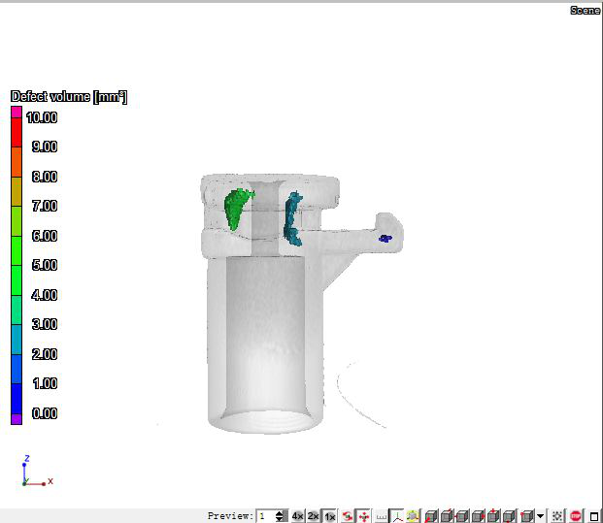The image size is (603, 523).
Task: Toggle the 1x preview quality
Action: coord(330,516)
